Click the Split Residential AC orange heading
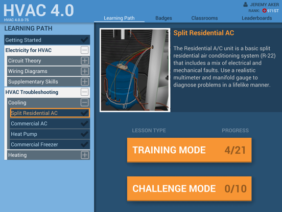The height and width of the screenshot is (212, 282). [204, 33]
